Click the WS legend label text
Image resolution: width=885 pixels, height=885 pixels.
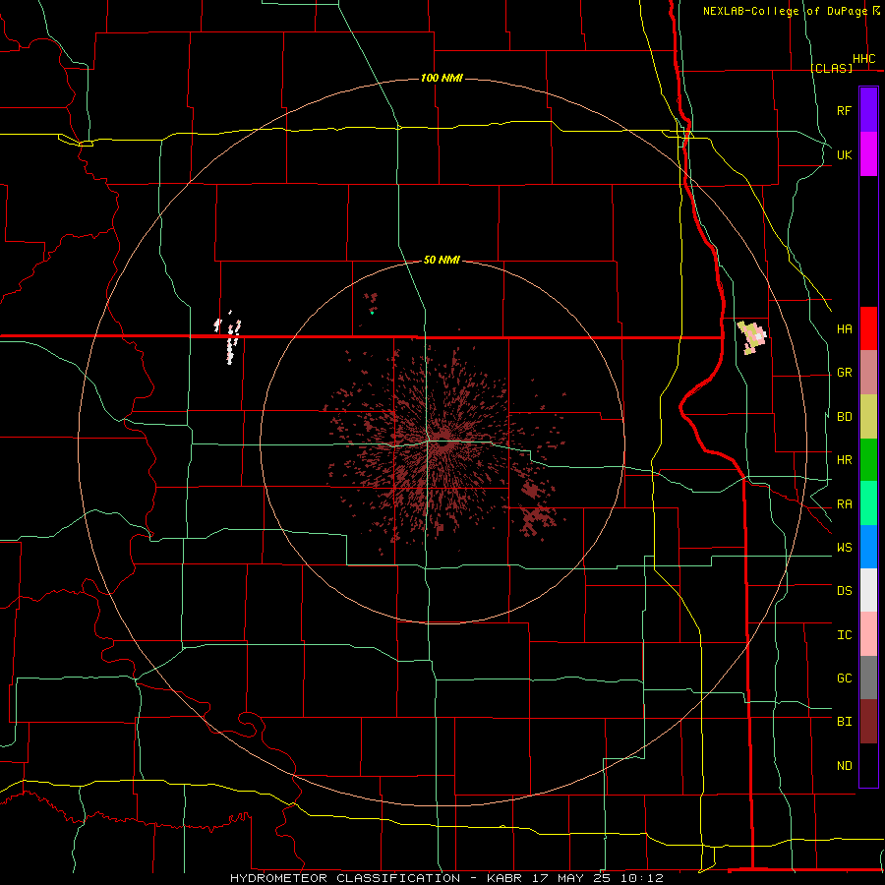click(x=844, y=547)
